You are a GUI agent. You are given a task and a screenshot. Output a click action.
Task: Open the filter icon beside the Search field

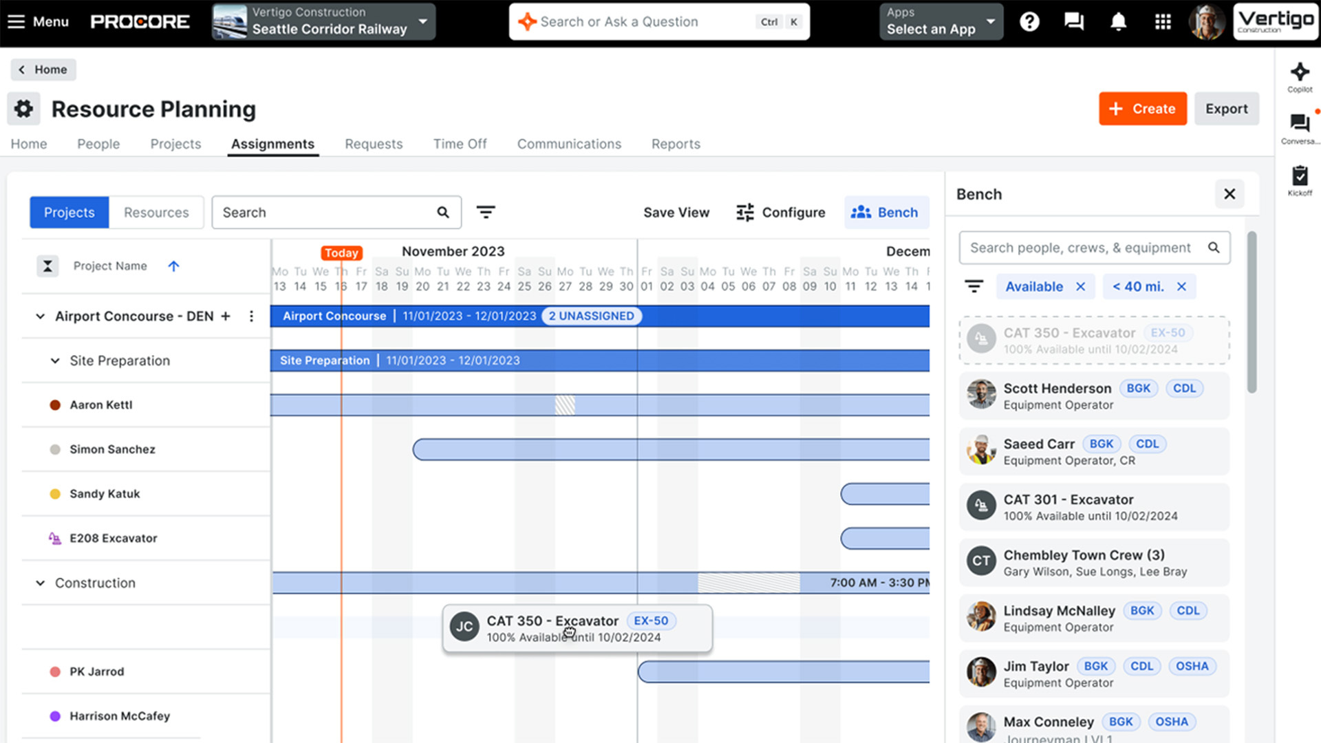[486, 213]
